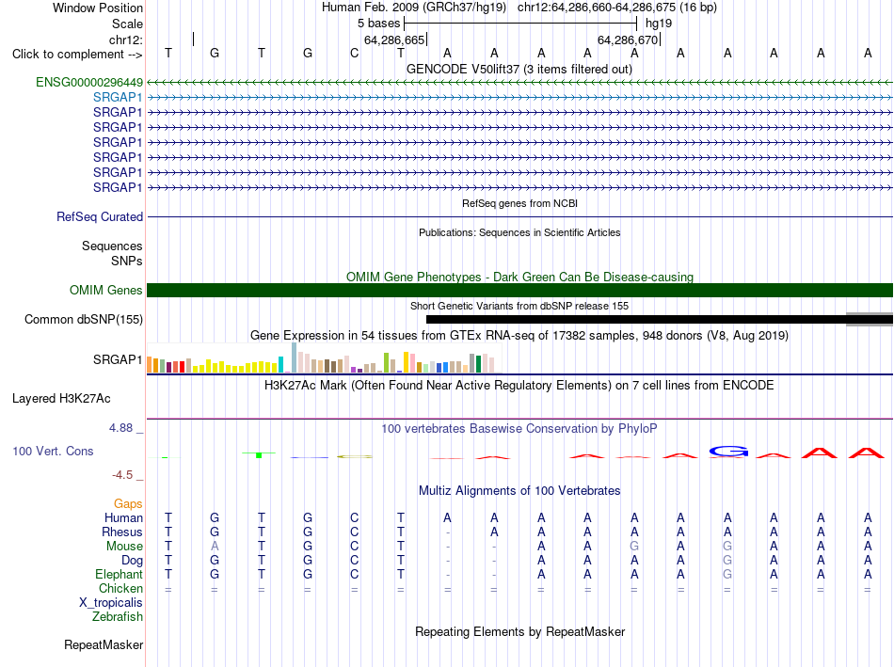This screenshot has height=667, width=894.
Task: Click the RepeatMasker track label
Action: [104, 644]
